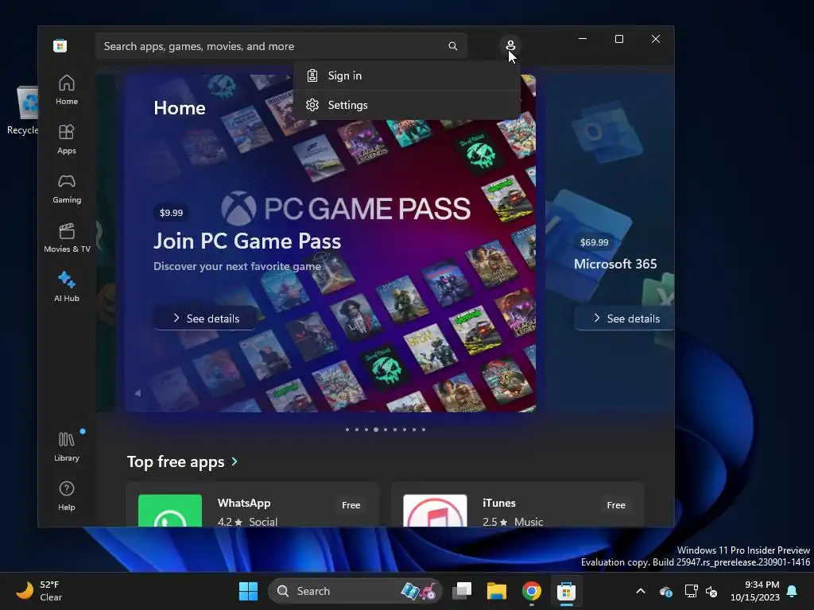
Task: Open the notification bell icon
Action: click(x=793, y=591)
